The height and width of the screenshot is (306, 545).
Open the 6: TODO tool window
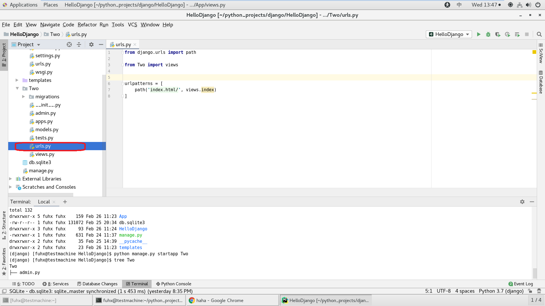[23, 284]
